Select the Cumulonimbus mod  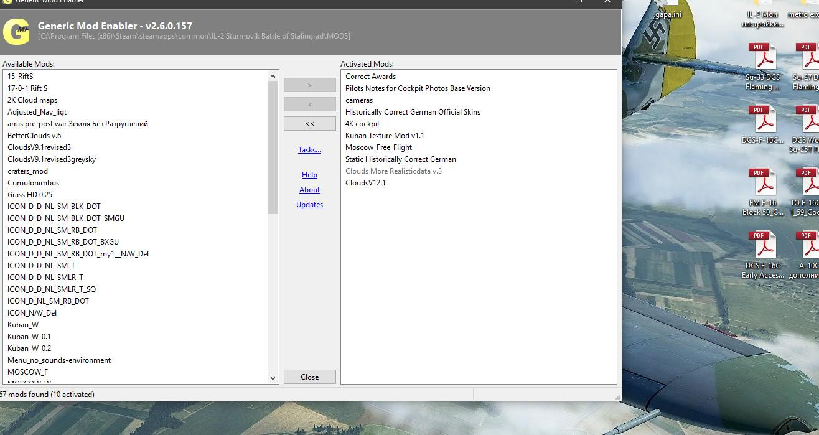pyautogui.click(x=33, y=183)
